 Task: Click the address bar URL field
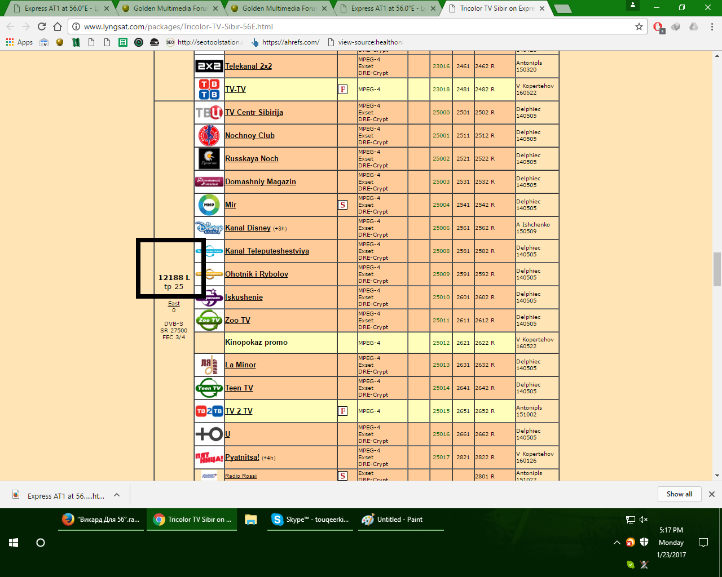coord(350,26)
